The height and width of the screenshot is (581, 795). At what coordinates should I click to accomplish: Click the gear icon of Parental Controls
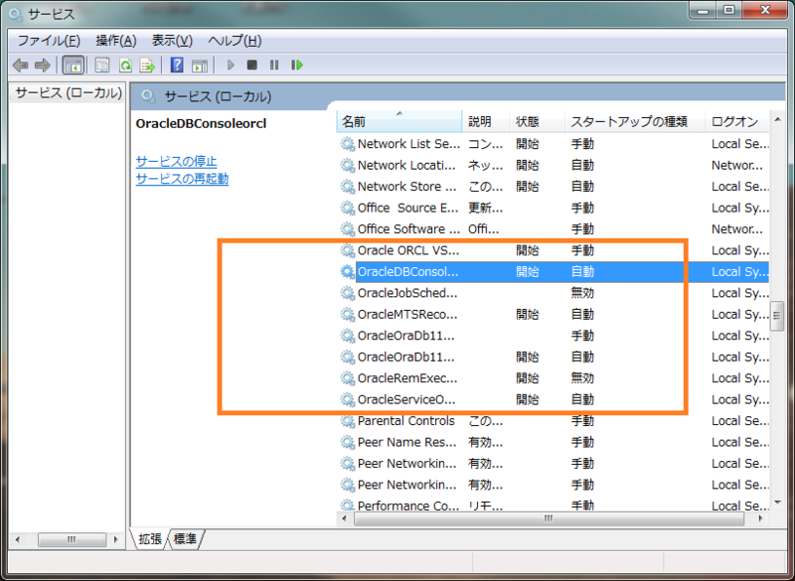347,421
